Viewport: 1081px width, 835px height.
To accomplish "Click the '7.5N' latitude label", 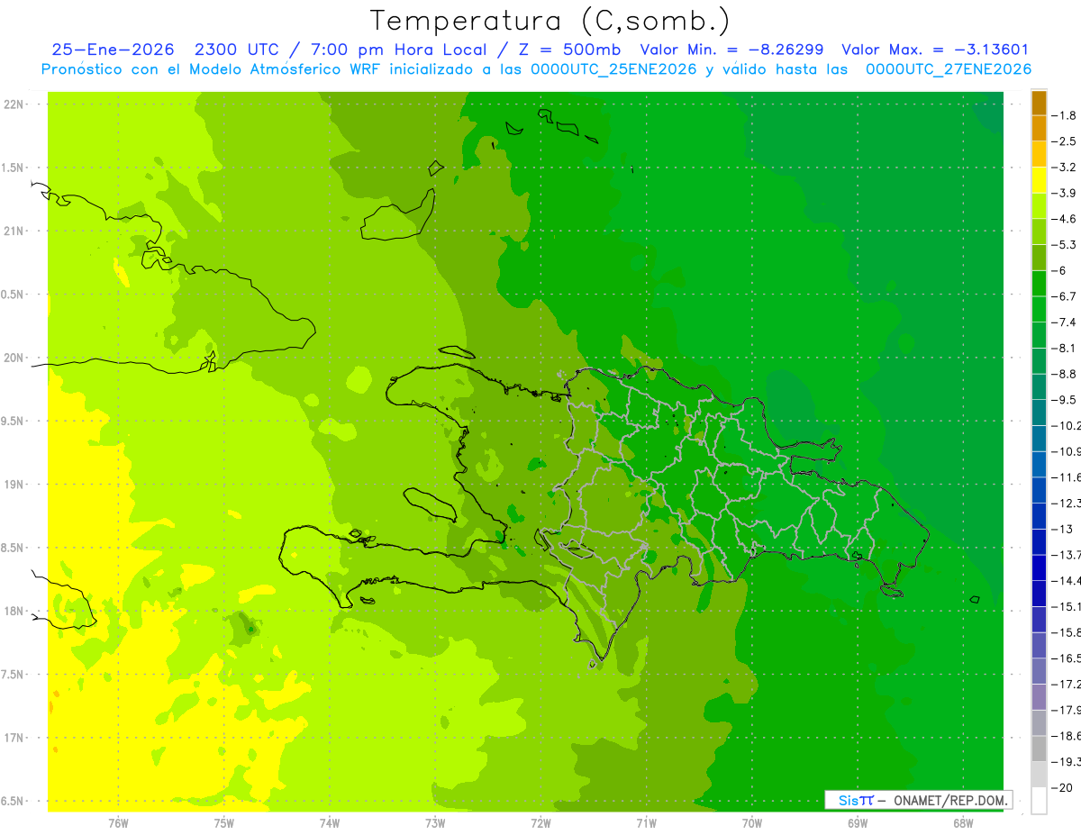I will 13,675.
